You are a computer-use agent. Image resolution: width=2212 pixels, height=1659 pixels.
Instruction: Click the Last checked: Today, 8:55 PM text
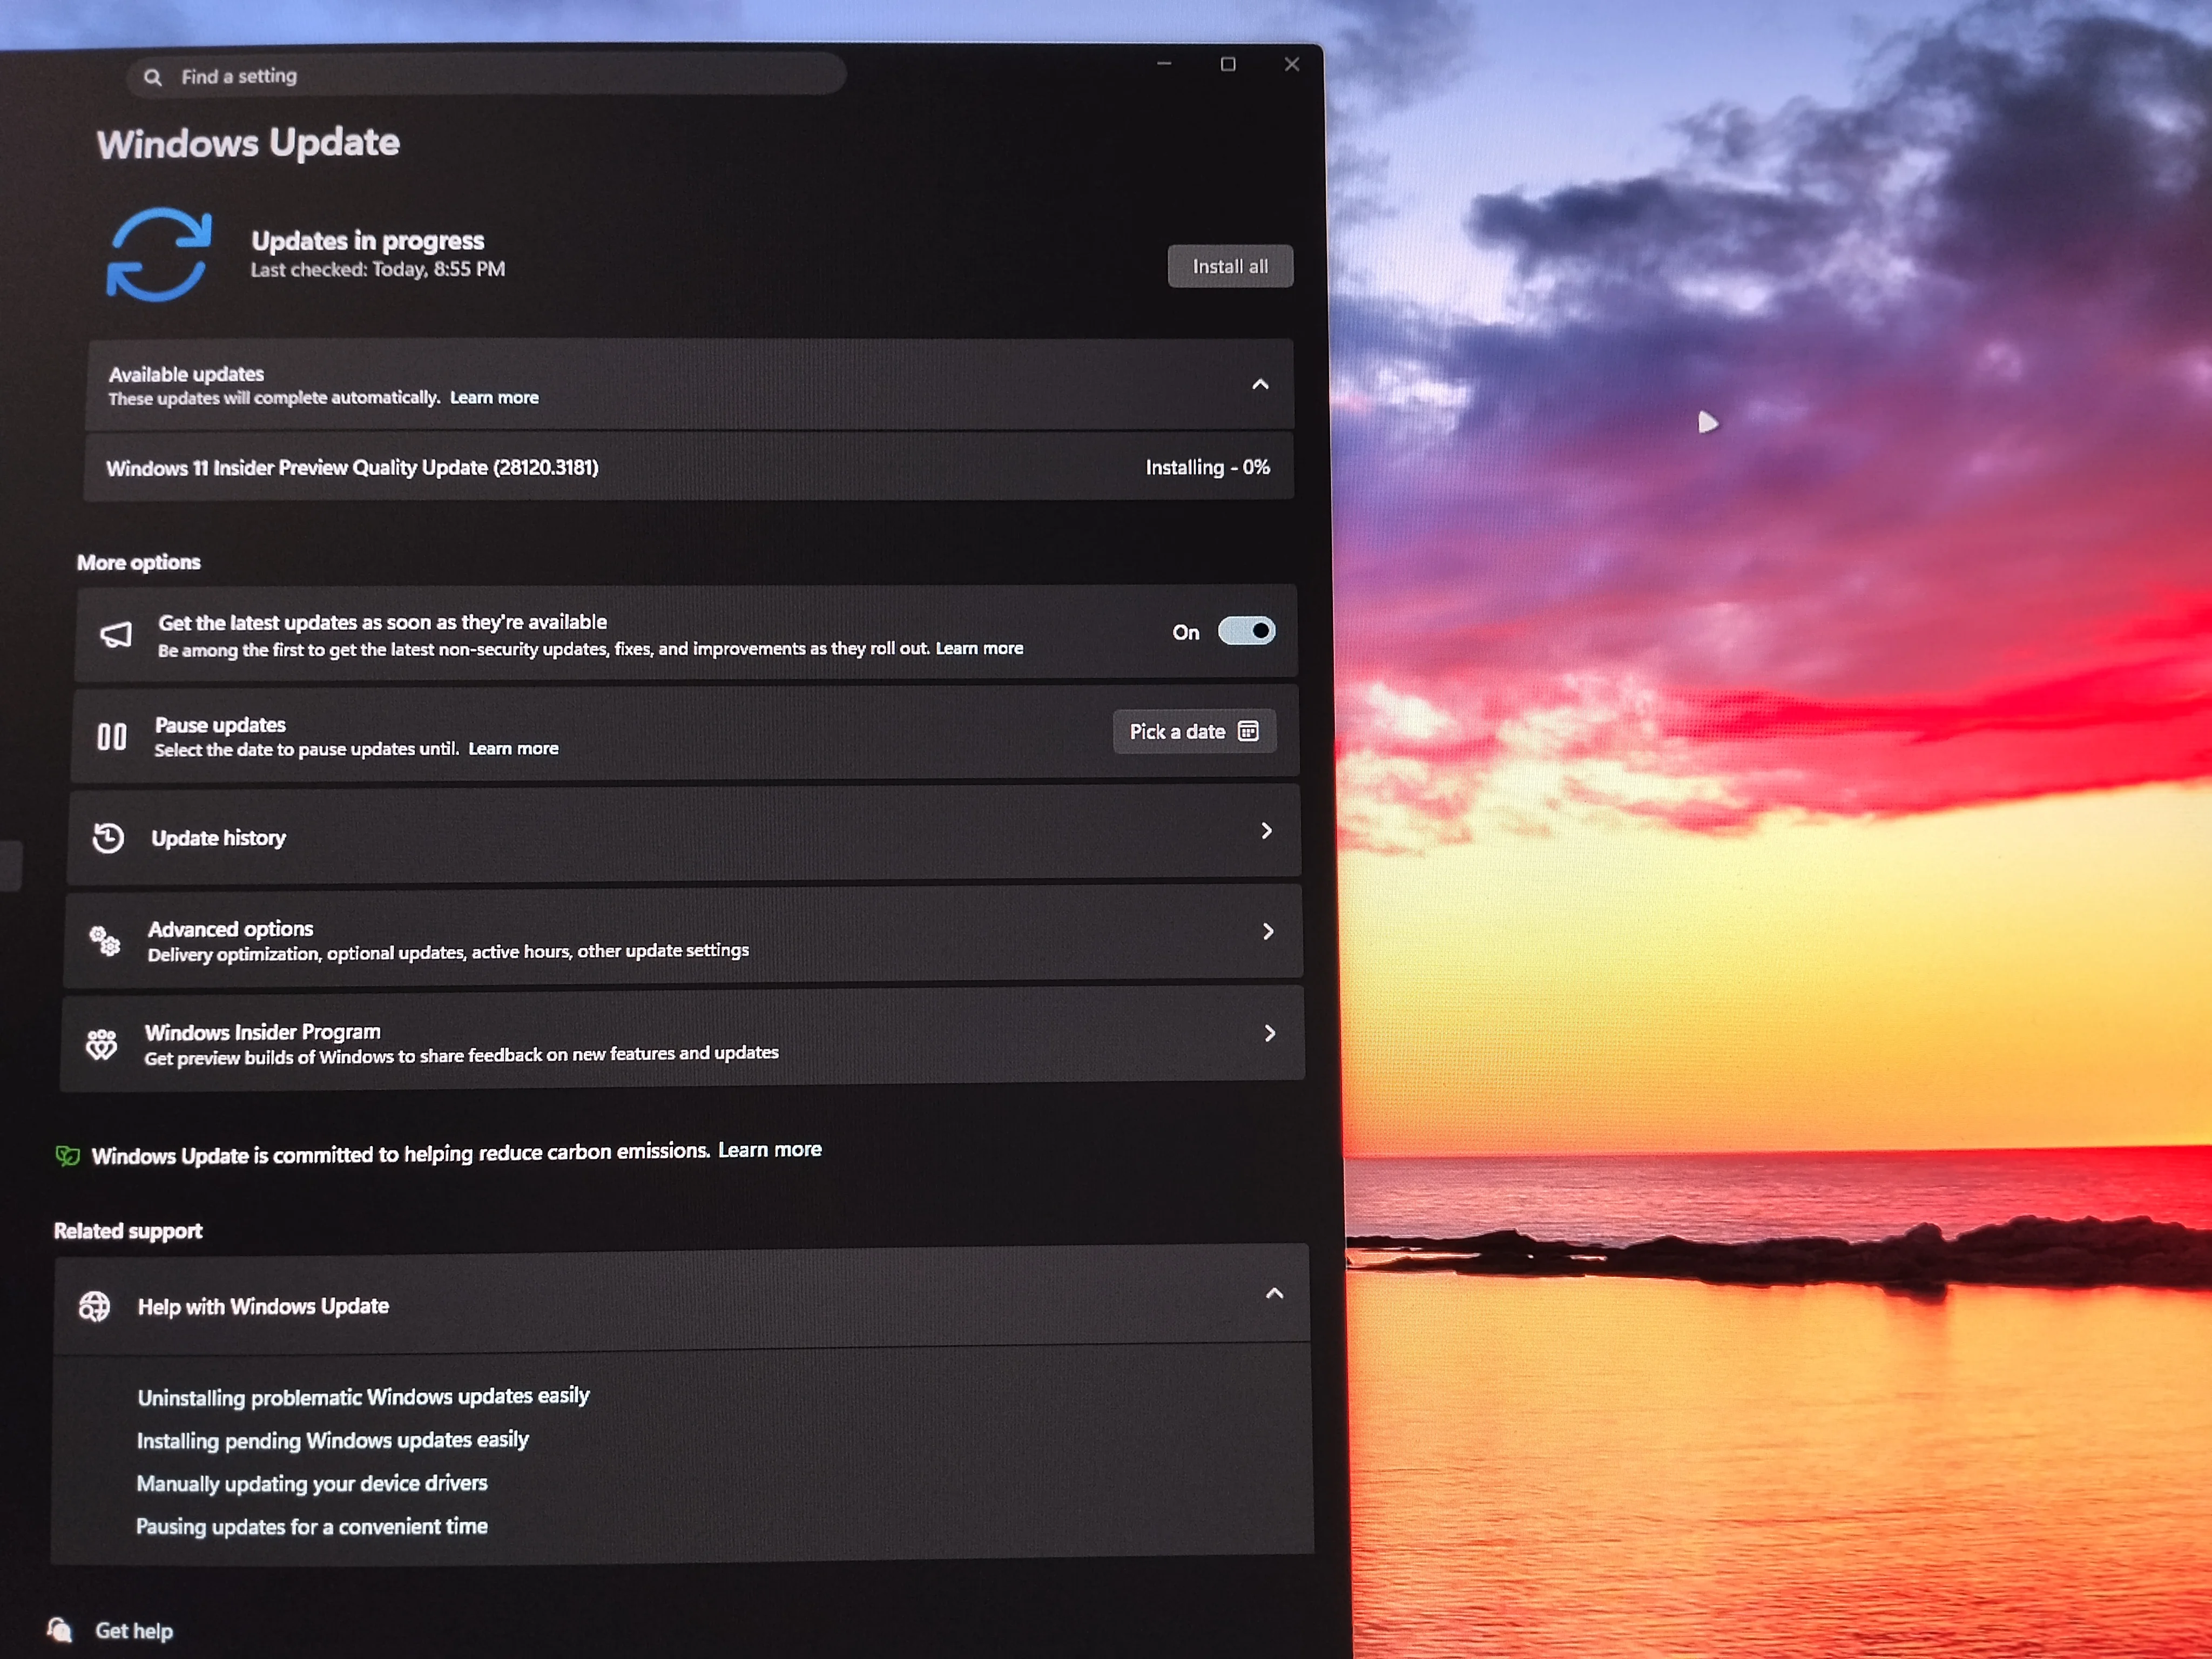tap(378, 269)
